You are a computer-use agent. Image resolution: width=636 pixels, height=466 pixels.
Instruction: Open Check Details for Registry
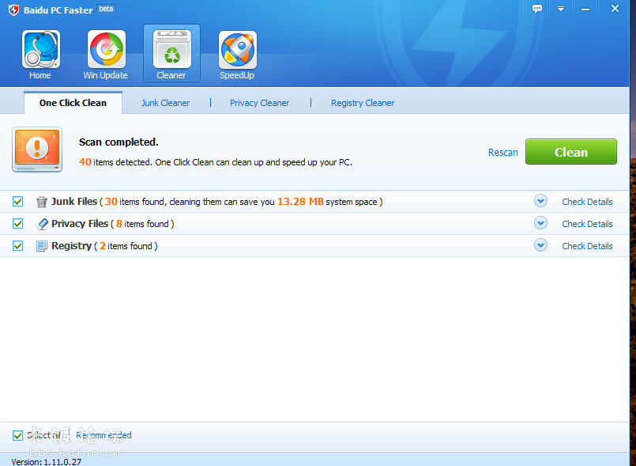coord(587,246)
